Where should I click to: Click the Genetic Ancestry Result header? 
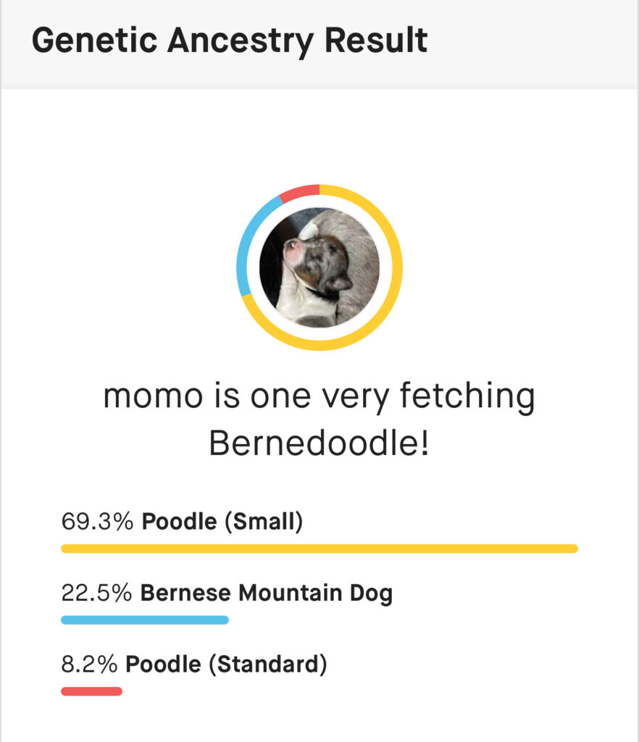(x=230, y=41)
